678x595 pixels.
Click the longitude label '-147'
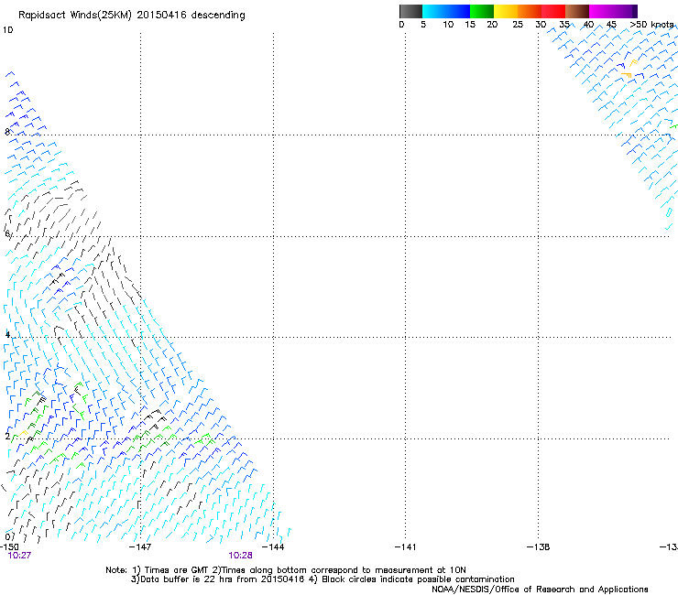pyautogui.click(x=140, y=547)
